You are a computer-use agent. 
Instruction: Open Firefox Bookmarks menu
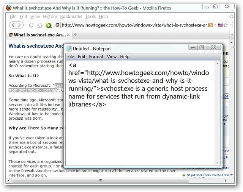(x=71, y=16)
